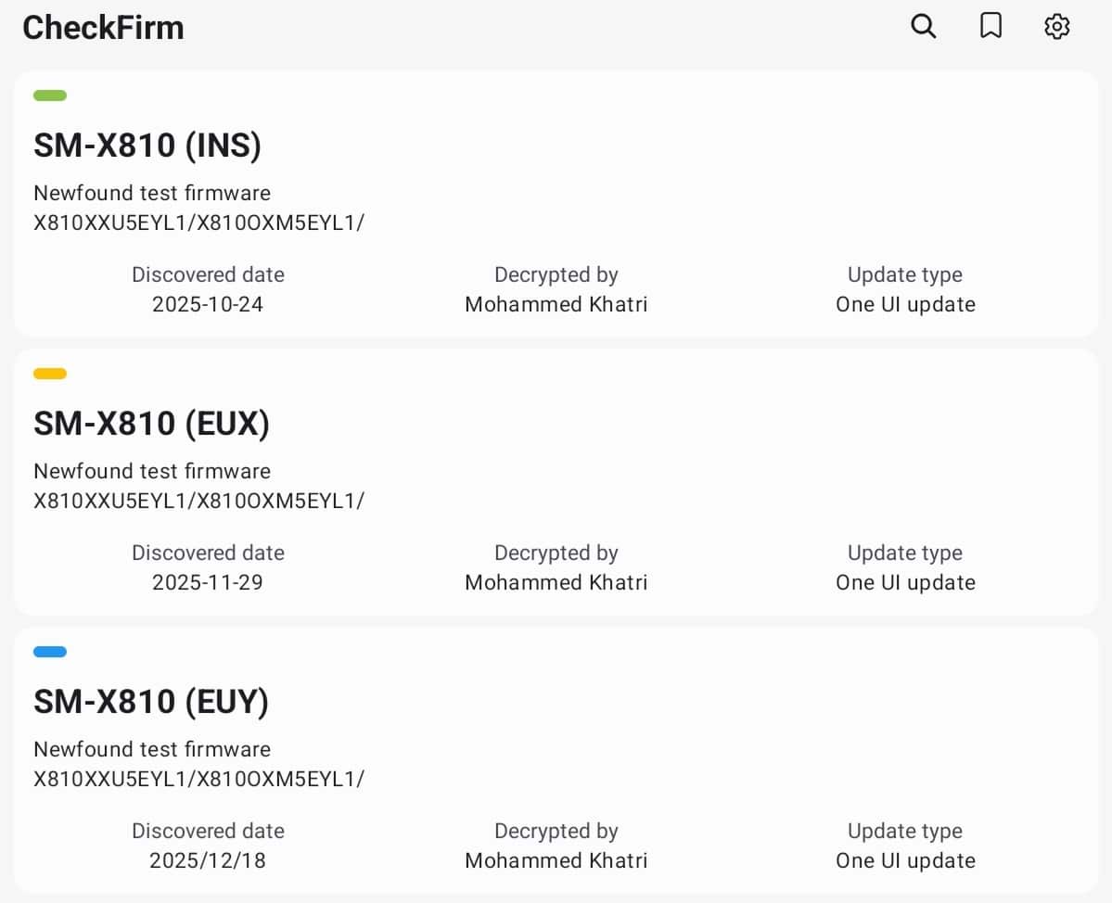
Task: Click the yellow status pill indicator
Action: (50, 374)
